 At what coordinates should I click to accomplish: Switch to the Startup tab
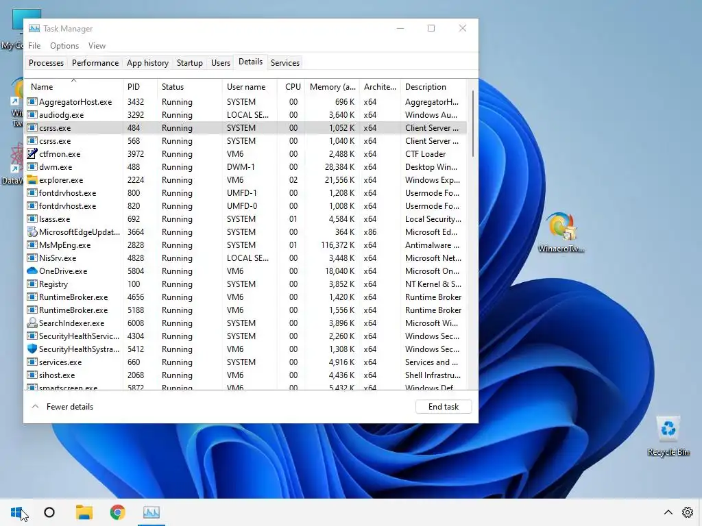pos(190,63)
